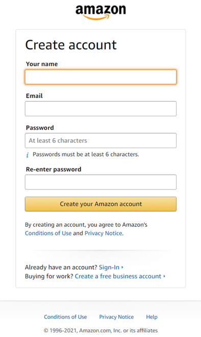Open the Help link in footer
The image size is (201, 337).
point(152,317)
